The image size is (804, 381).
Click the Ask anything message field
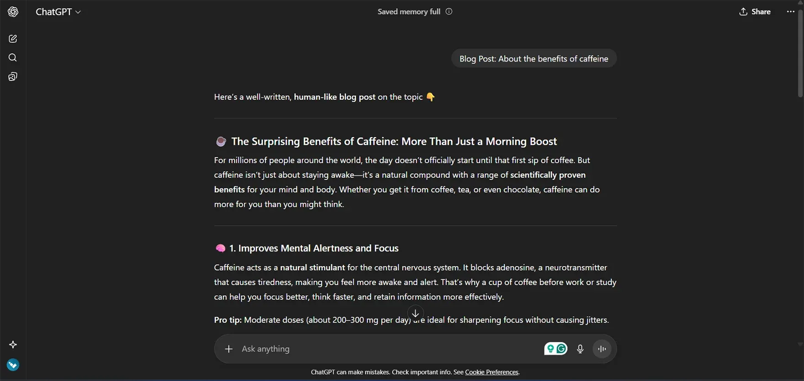pos(384,349)
